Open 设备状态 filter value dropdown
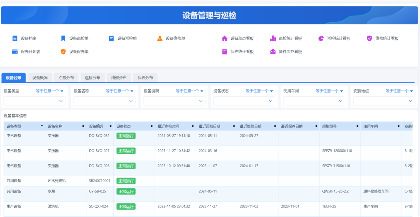This screenshot has height=217, width=420. (x=244, y=101)
